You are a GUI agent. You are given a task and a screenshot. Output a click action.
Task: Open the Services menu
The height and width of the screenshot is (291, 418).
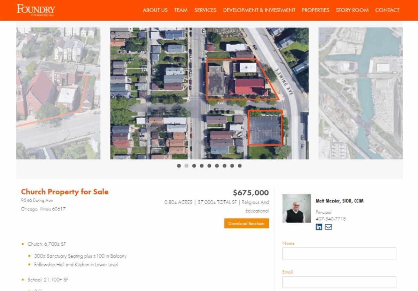point(205,10)
